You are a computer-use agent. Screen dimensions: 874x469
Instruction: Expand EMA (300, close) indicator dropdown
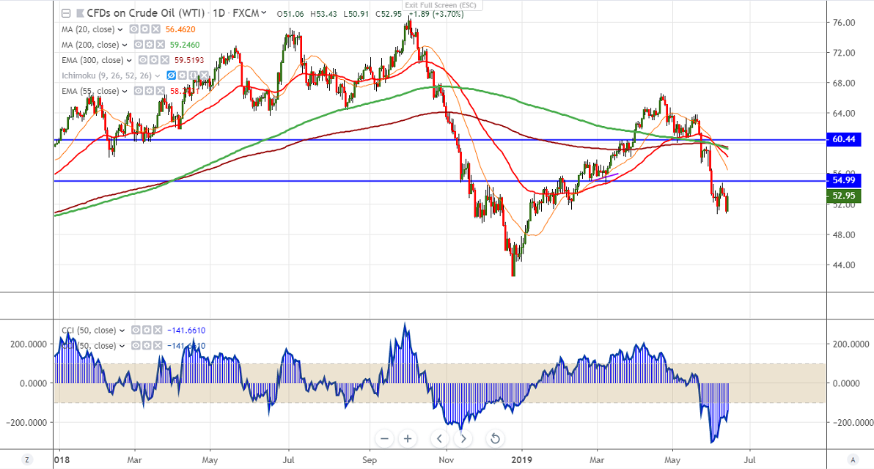coord(129,61)
